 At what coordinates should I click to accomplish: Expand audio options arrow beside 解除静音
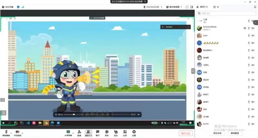click(11, 133)
